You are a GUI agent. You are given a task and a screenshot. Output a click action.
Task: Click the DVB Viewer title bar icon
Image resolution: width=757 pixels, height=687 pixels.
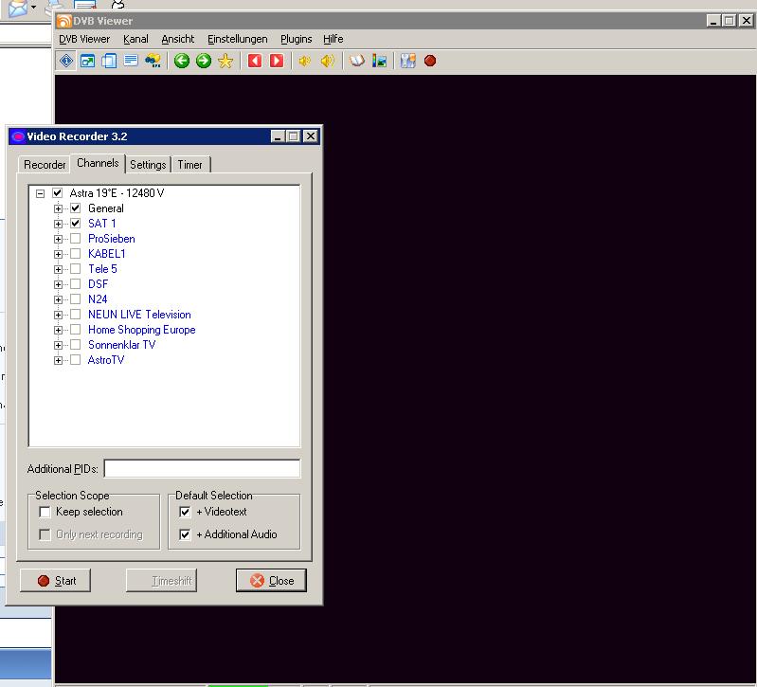point(63,21)
